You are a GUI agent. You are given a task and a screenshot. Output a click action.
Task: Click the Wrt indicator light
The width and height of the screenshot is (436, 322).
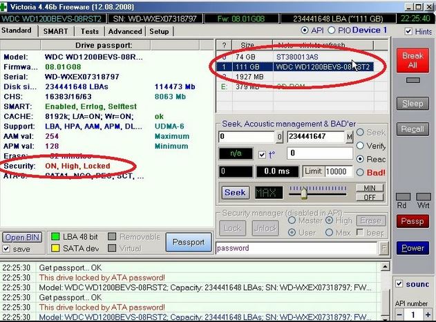[423, 197]
